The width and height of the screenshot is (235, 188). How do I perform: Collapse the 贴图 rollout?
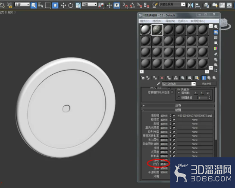pos(178,110)
